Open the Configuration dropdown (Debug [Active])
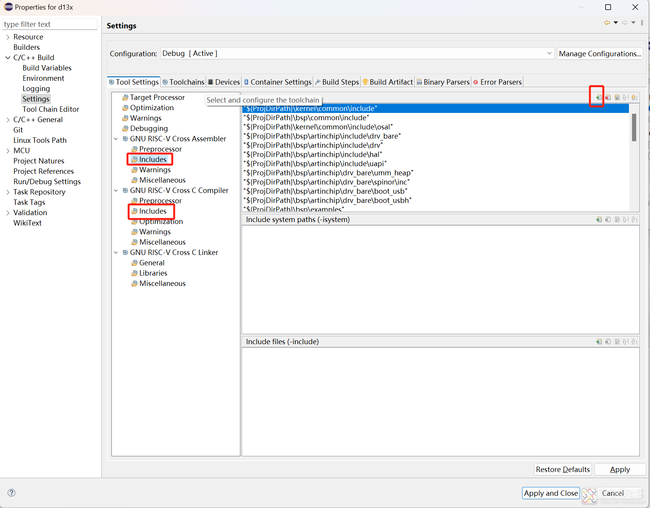The width and height of the screenshot is (650, 508). click(358, 53)
